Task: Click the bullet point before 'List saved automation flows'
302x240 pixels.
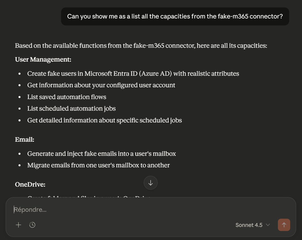Action: pos(20,97)
